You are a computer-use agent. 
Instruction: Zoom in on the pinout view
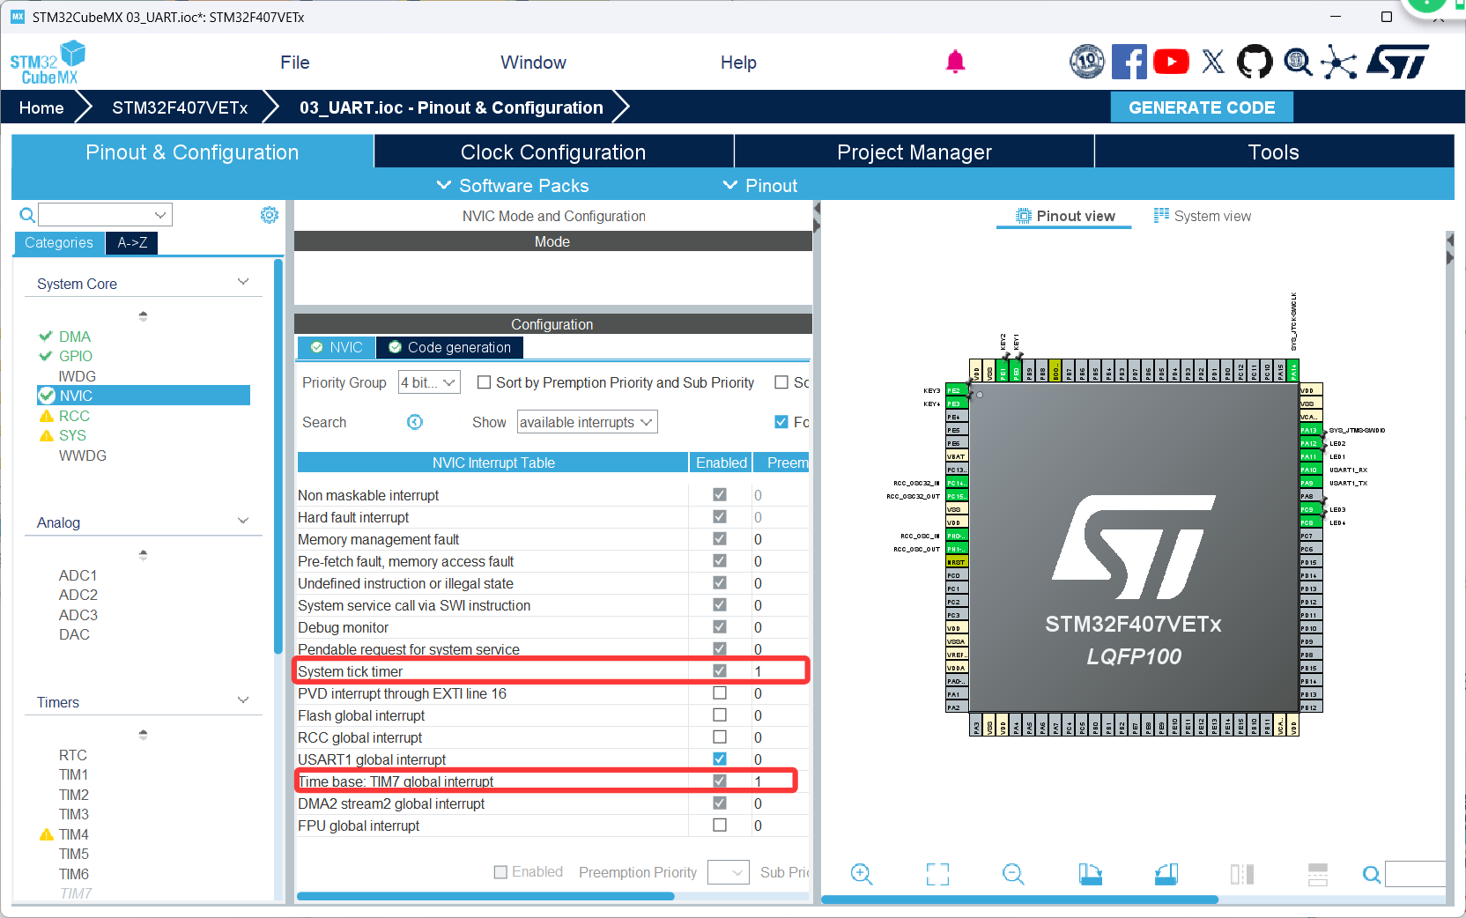pyautogui.click(x=862, y=874)
